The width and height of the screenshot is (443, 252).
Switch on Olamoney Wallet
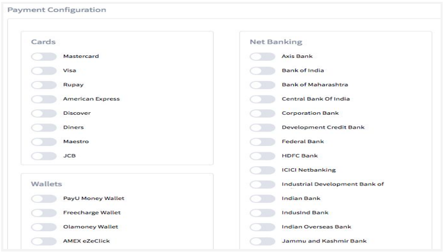click(44, 227)
